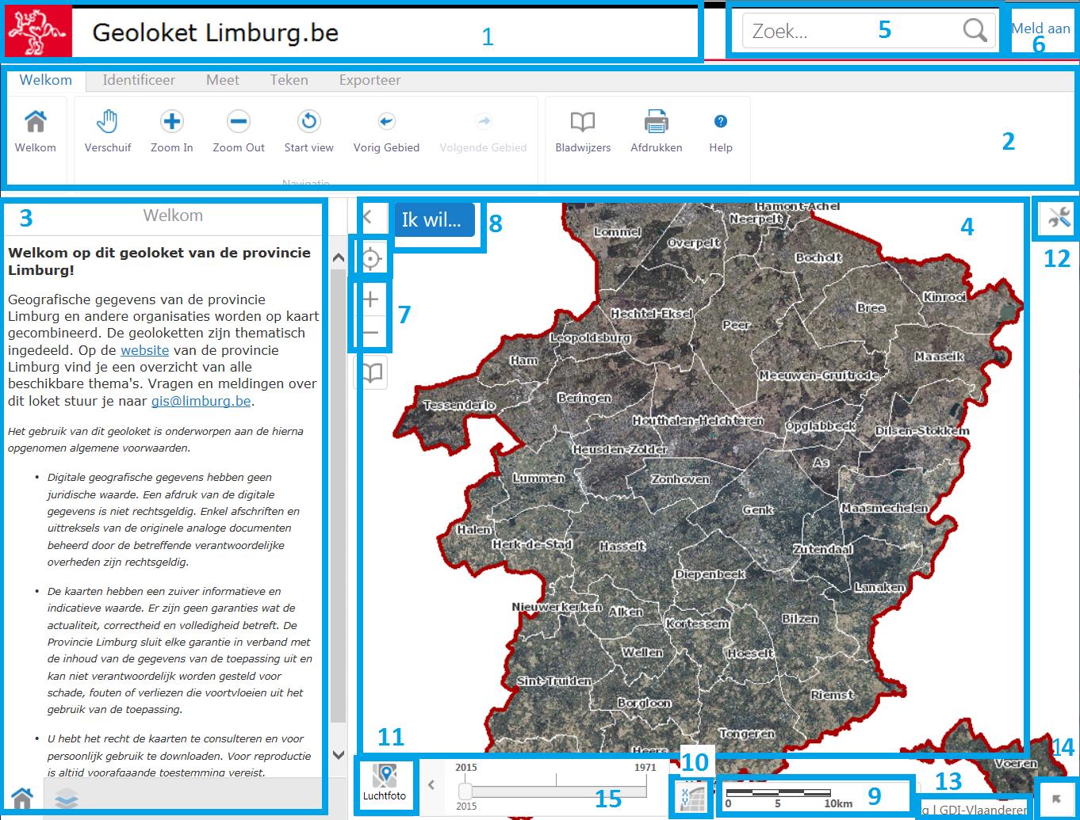Click Maaseik label on the map
The image size is (1080, 820).
pyautogui.click(x=939, y=357)
